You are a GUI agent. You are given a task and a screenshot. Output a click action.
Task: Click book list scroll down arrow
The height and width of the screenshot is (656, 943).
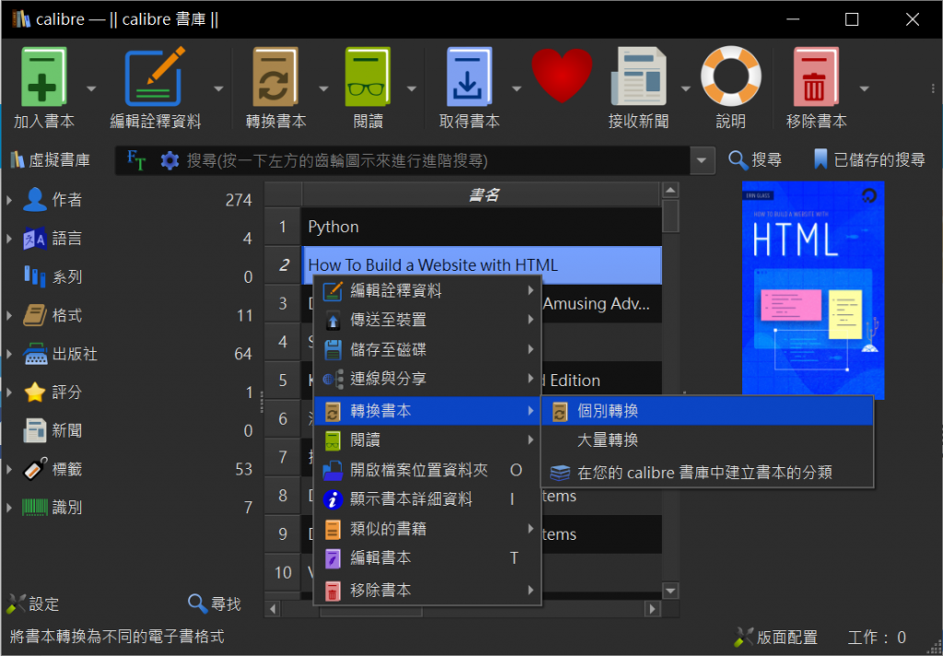click(x=670, y=591)
